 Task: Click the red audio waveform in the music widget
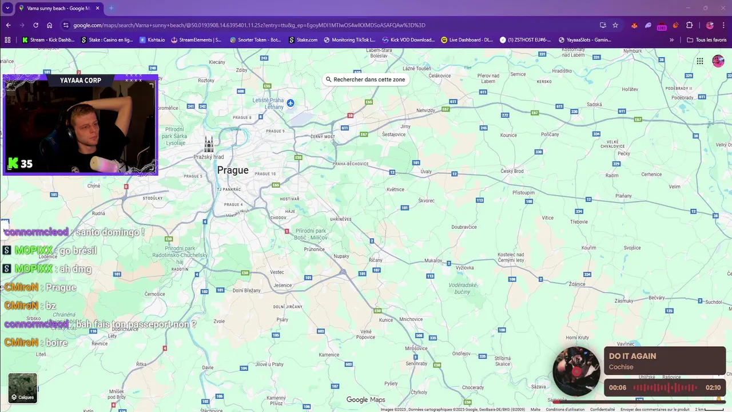pyautogui.click(x=665, y=387)
